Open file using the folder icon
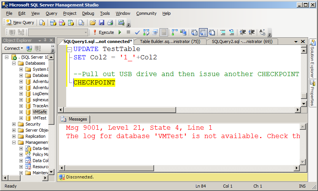The width and height of the screenshot is (318, 191). (x=93, y=22)
